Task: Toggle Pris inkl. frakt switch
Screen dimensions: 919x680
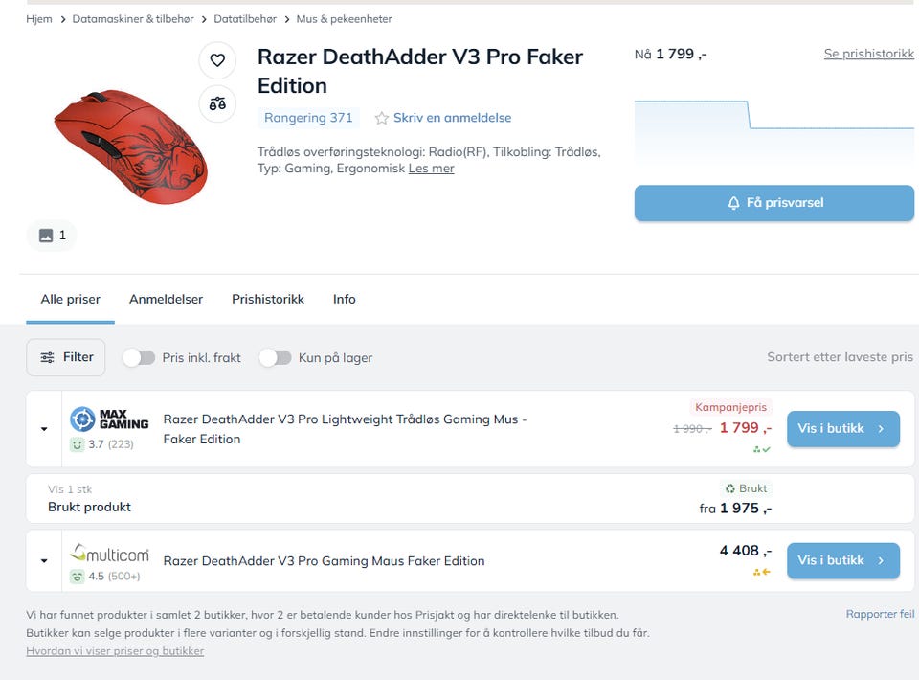Action: point(139,357)
